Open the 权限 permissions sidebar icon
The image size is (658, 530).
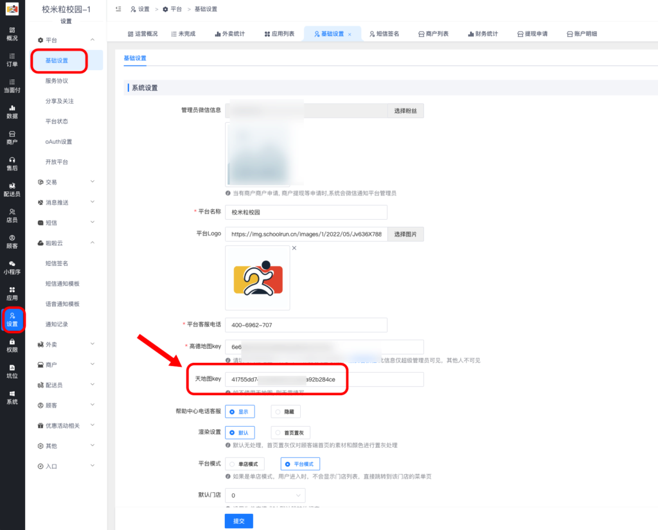12,344
